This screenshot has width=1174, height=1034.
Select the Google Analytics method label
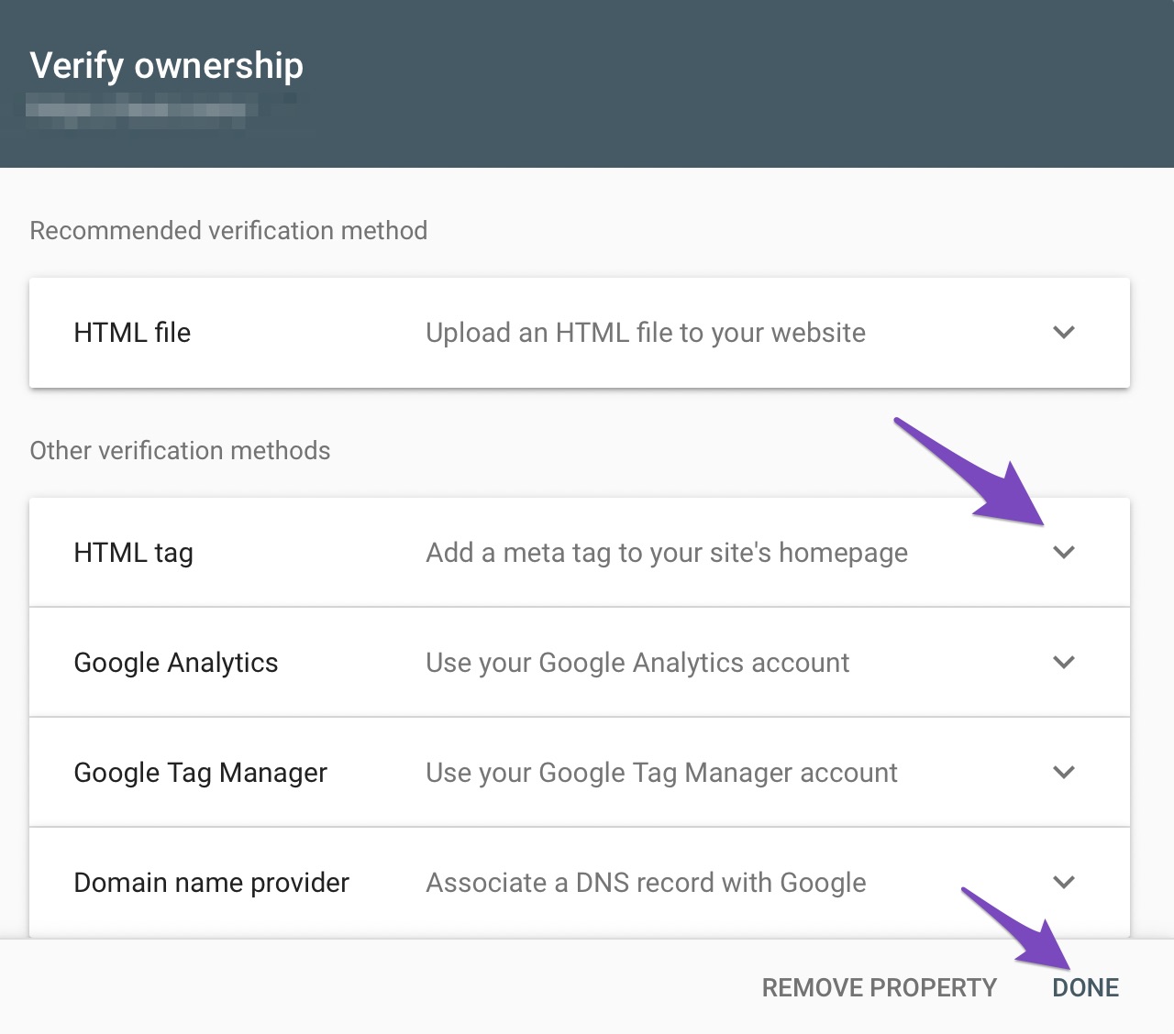176,663
